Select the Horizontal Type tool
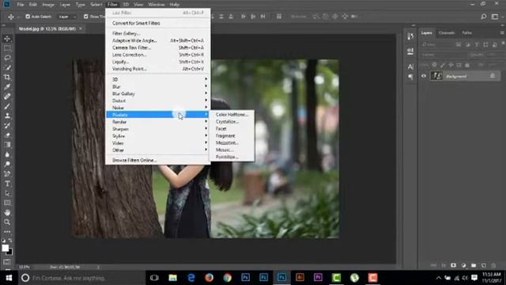This screenshot has height=285, width=506. point(7,184)
